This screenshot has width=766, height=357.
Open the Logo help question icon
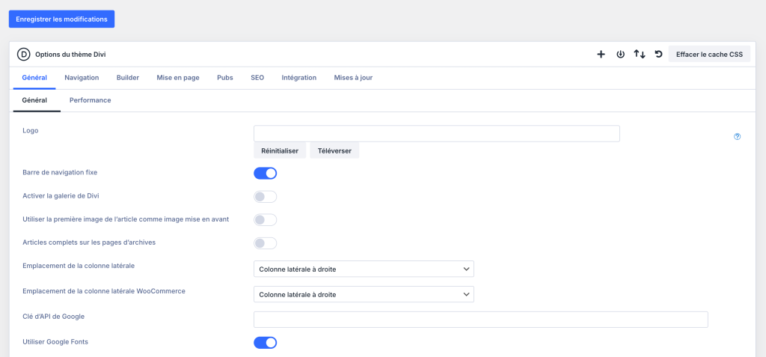(x=737, y=136)
